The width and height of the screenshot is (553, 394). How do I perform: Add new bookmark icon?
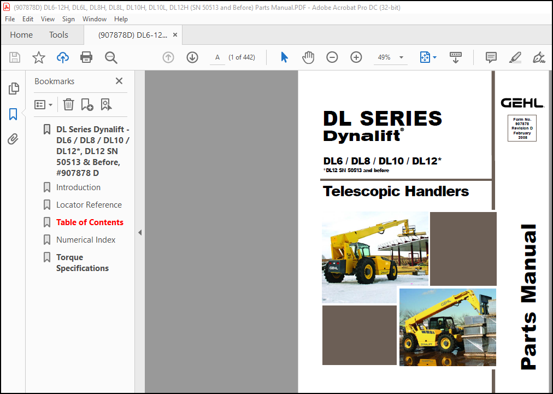click(87, 104)
